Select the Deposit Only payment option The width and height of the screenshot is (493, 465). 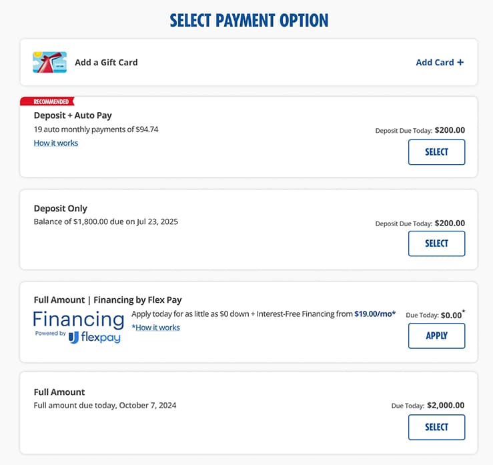click(436, 244)
